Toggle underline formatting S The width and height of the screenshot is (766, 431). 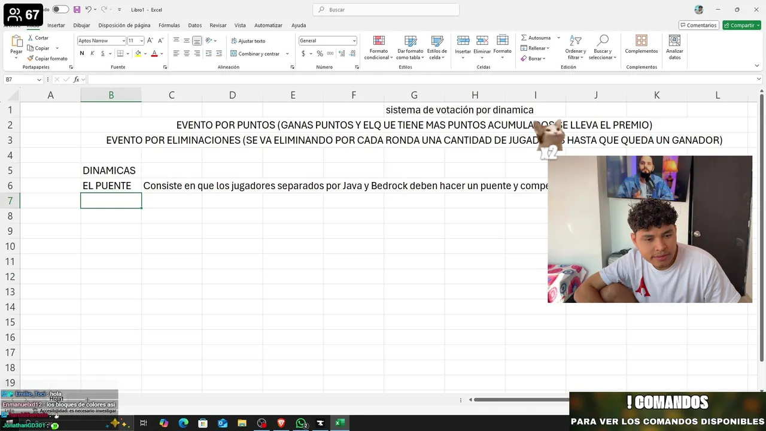coord(102,53)
